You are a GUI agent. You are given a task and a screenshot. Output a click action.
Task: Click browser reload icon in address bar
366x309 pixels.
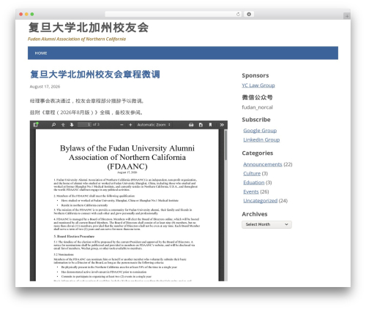(238, 14)
